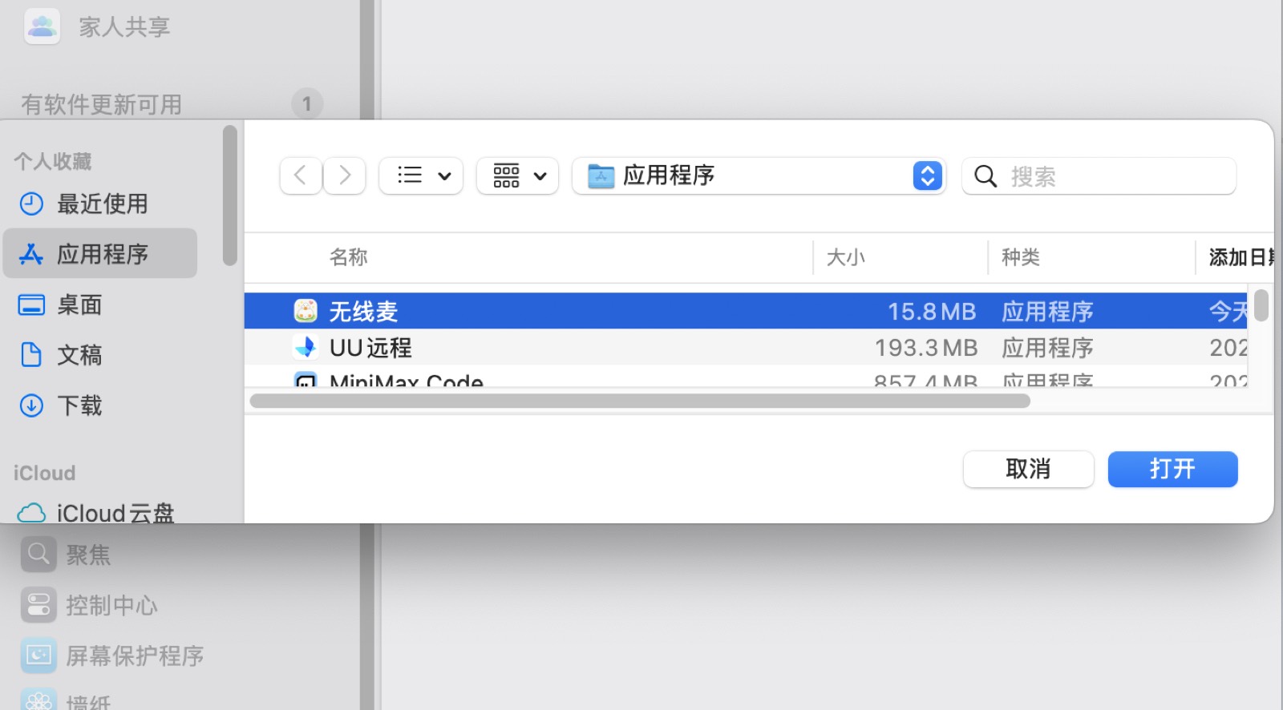Image resolution: width=1283 pixels, height=710 pixels.
Task: Go forward using the right chevron
Action: (x=345, y=175)
